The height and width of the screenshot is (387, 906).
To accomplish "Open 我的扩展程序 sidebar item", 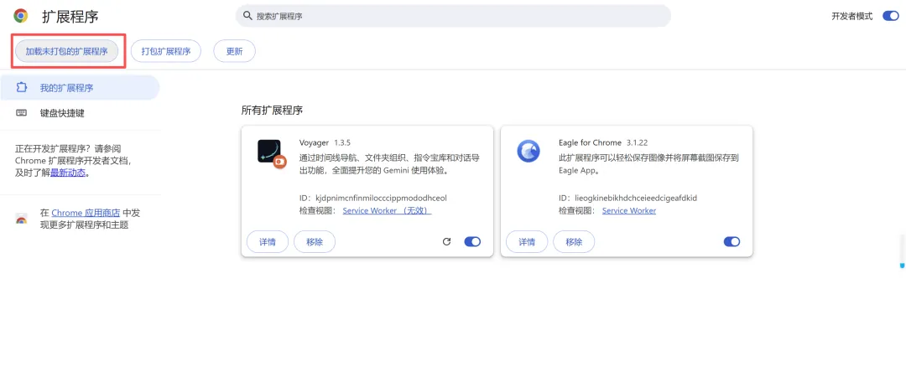I will tap(80, 88).
